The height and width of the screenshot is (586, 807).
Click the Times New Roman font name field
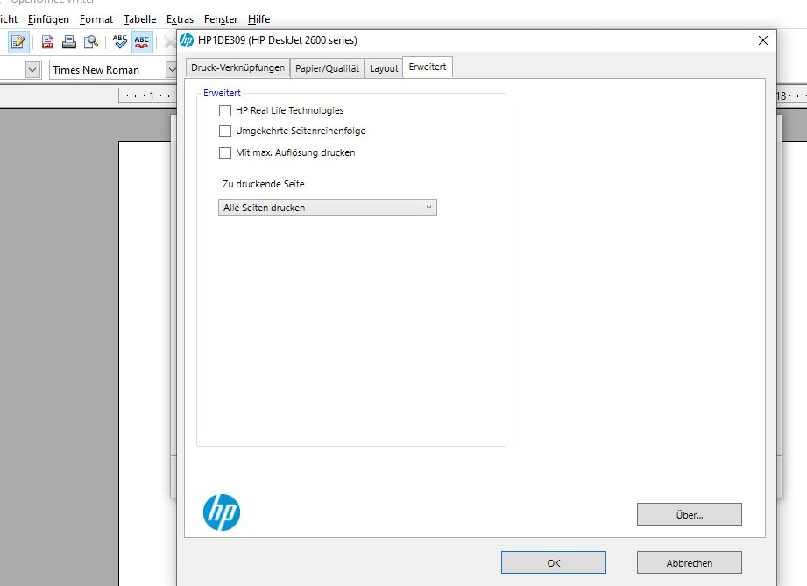click(107, 69)
